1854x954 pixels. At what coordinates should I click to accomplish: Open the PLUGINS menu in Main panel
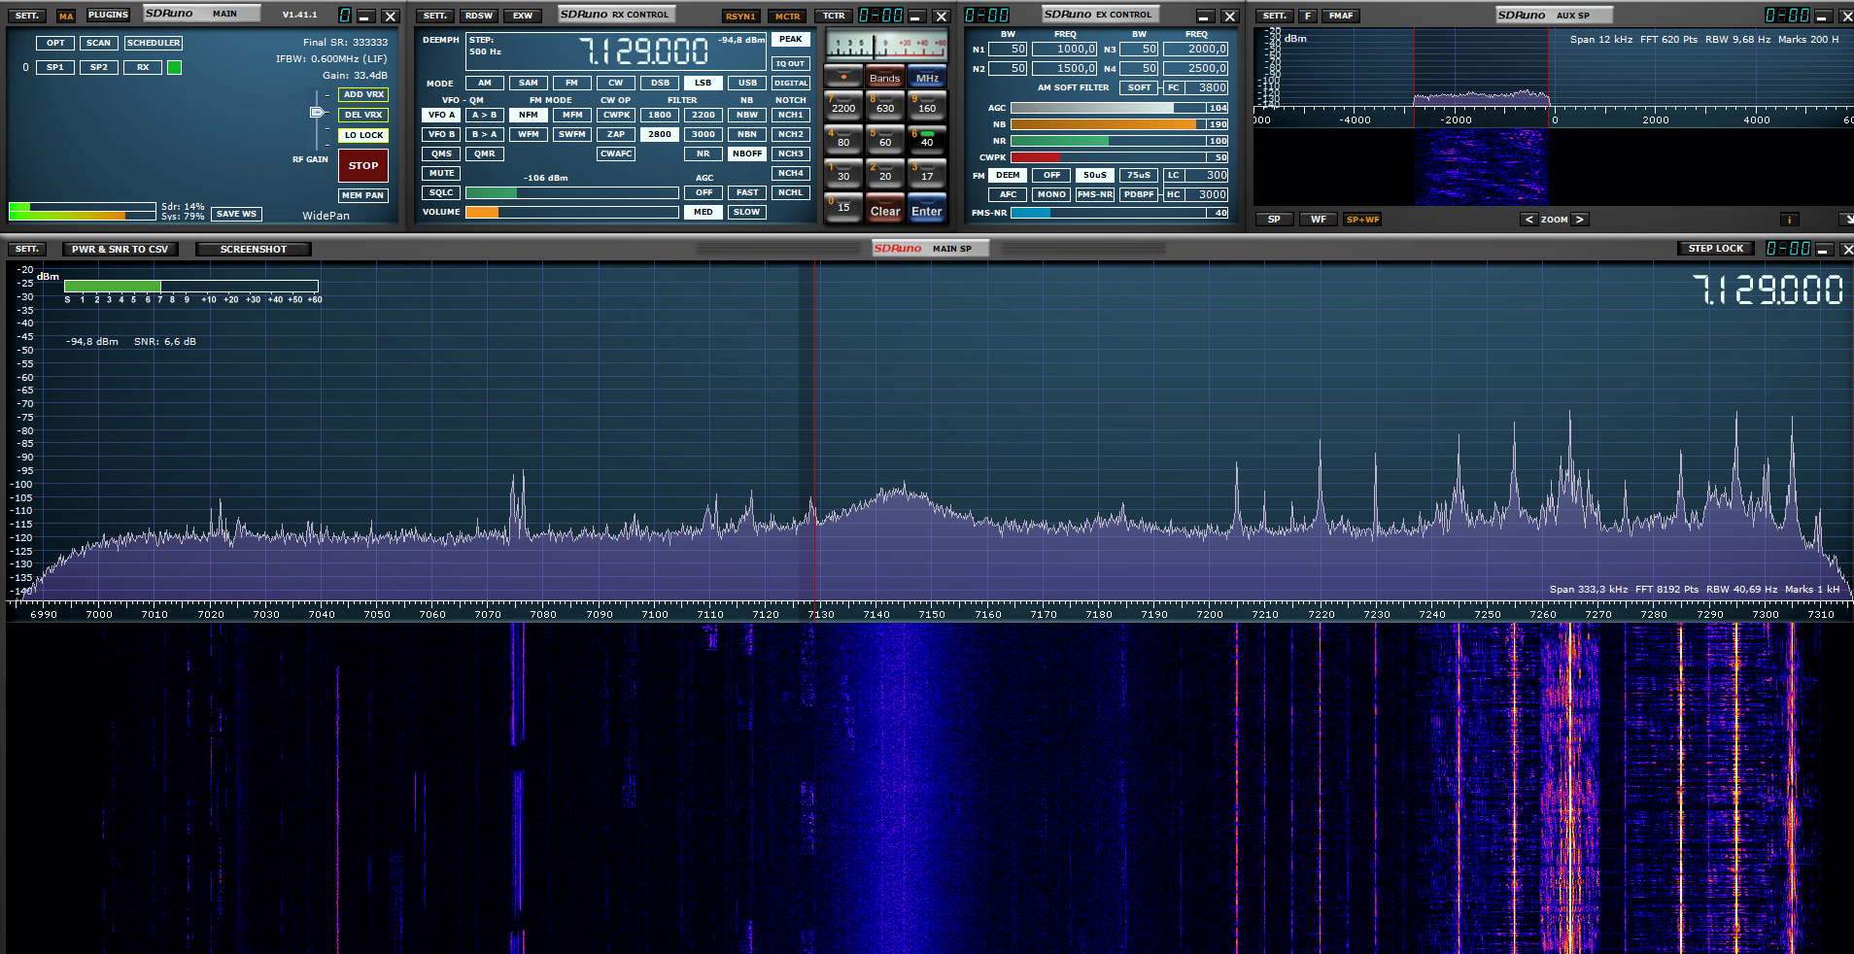[x=108, y=15]
